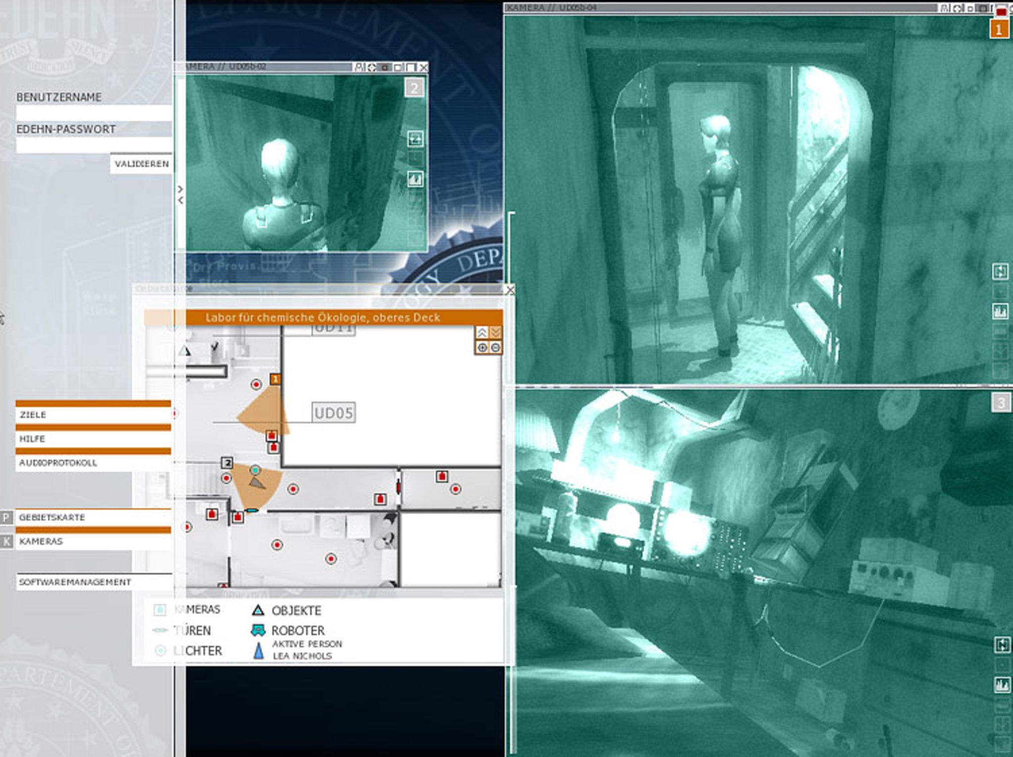
Task: Click the EDEHN-PASSWORT input field
Action: click(x=94, y=145)
